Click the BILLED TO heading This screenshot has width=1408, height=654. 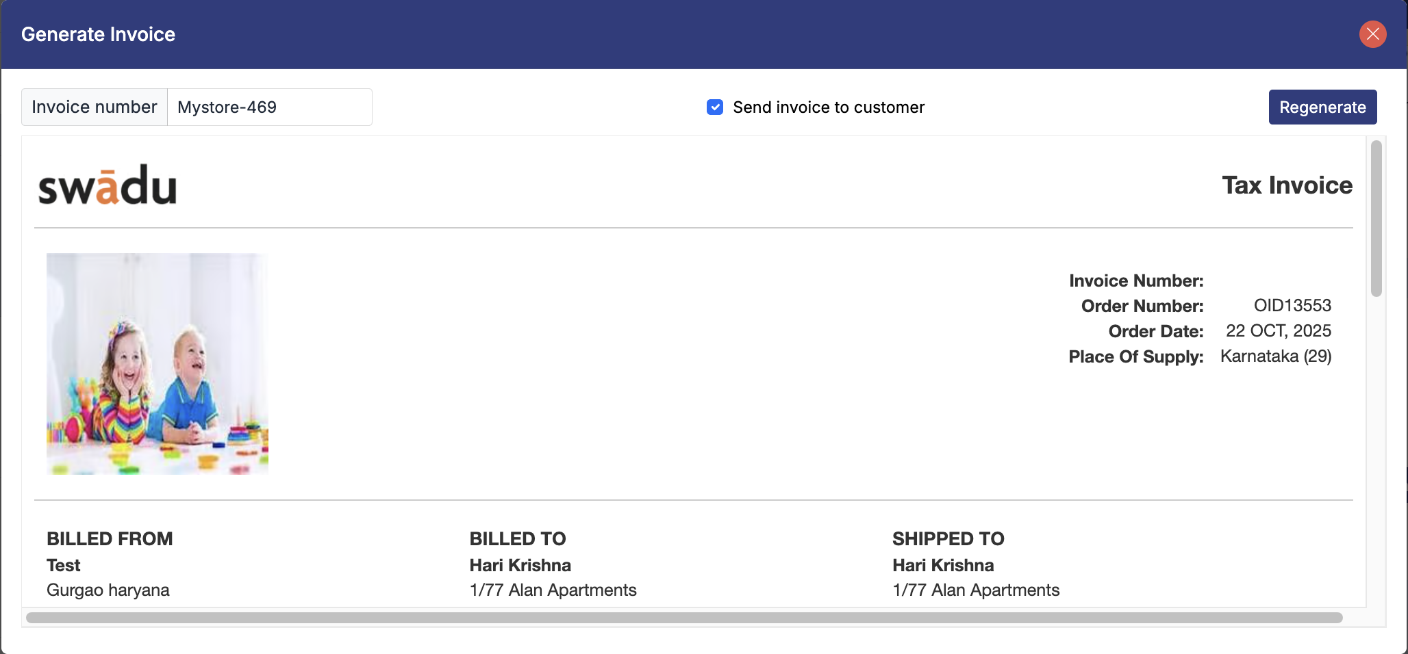[517, 539]
